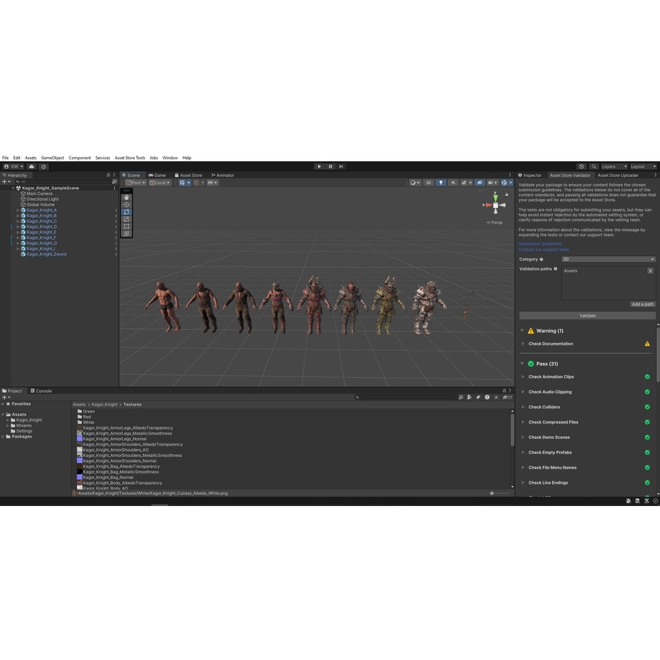
Task: Toggle Scene visibility eye-slash icon
Action: pyautogui.click(x=480, y=183)
